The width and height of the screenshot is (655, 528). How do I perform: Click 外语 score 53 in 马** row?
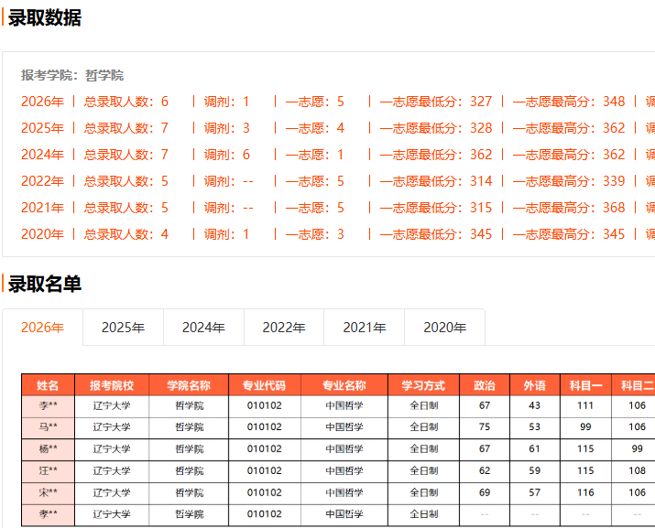click(535, 427)
